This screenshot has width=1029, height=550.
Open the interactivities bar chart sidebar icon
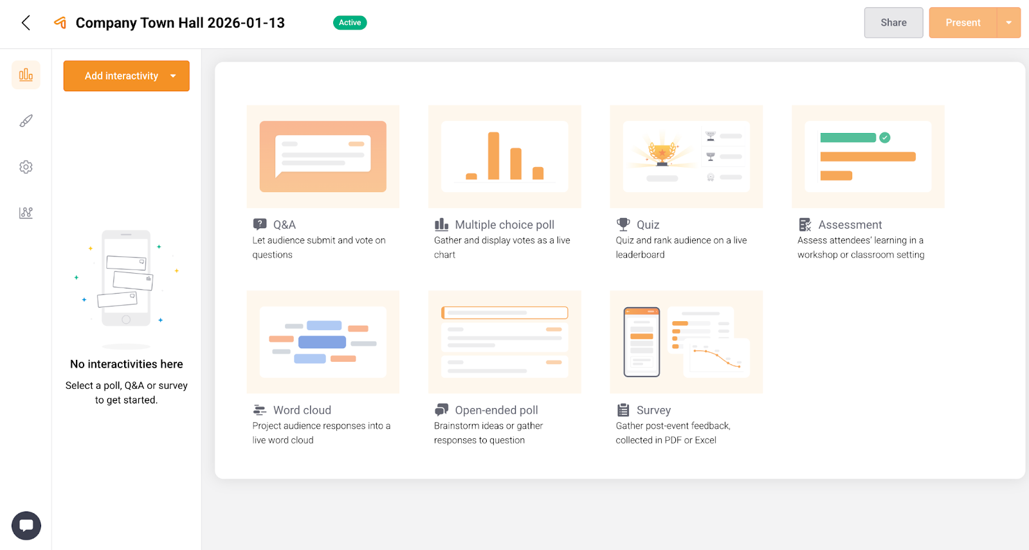(26, 75)
